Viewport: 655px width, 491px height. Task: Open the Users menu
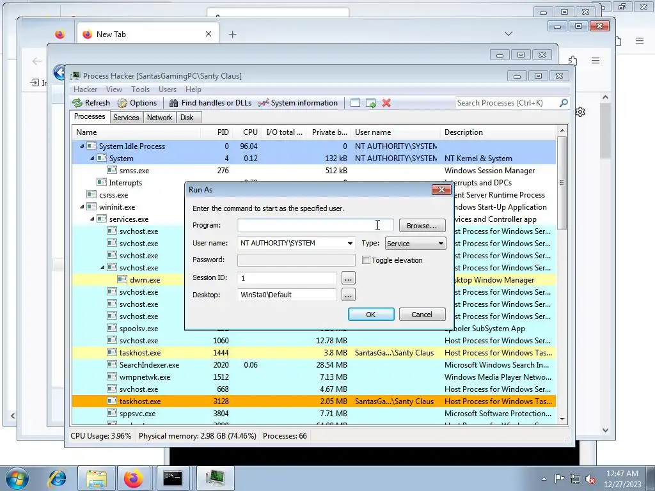[x=167, y=90]
